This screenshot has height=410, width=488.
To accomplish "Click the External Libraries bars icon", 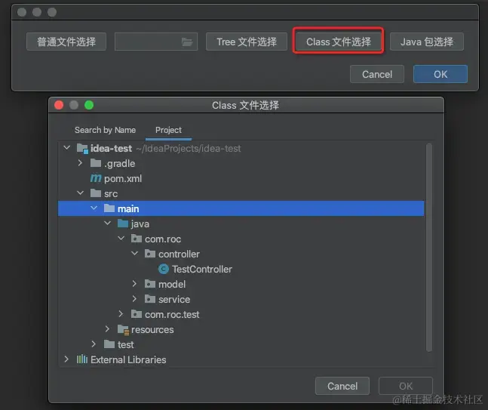I will [82, 359].
